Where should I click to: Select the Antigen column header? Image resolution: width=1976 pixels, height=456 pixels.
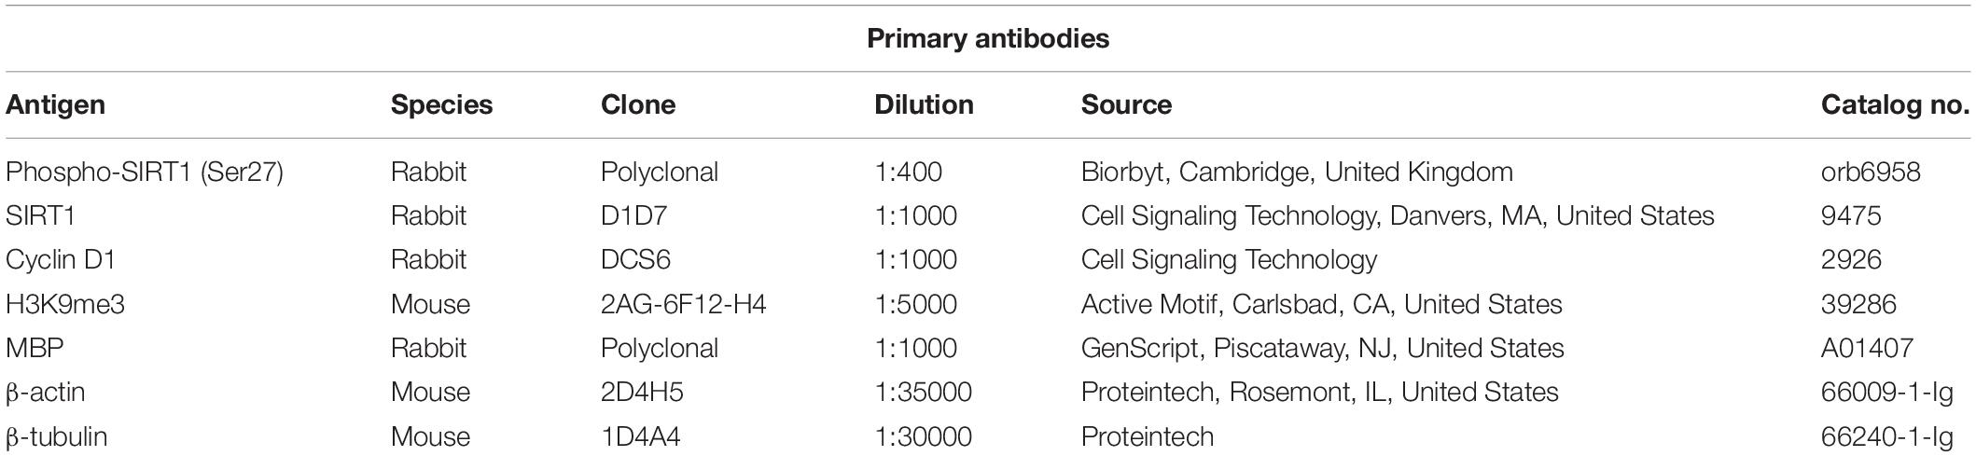55,104
